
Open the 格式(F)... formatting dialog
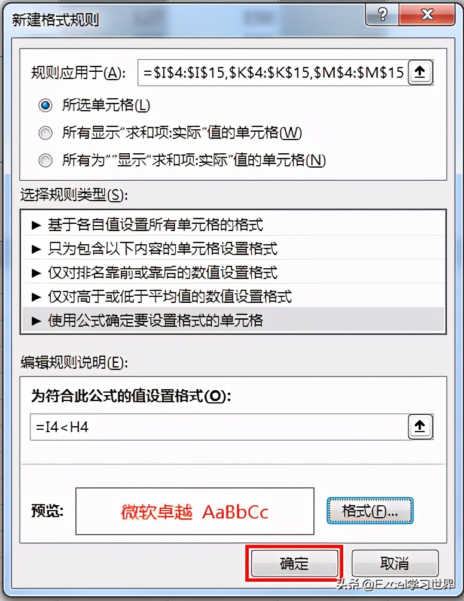coord(370,511)
